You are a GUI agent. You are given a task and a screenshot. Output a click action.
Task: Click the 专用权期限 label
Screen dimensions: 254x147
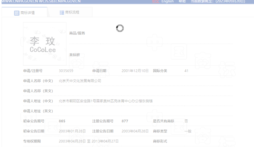click(x=32, y=141)
